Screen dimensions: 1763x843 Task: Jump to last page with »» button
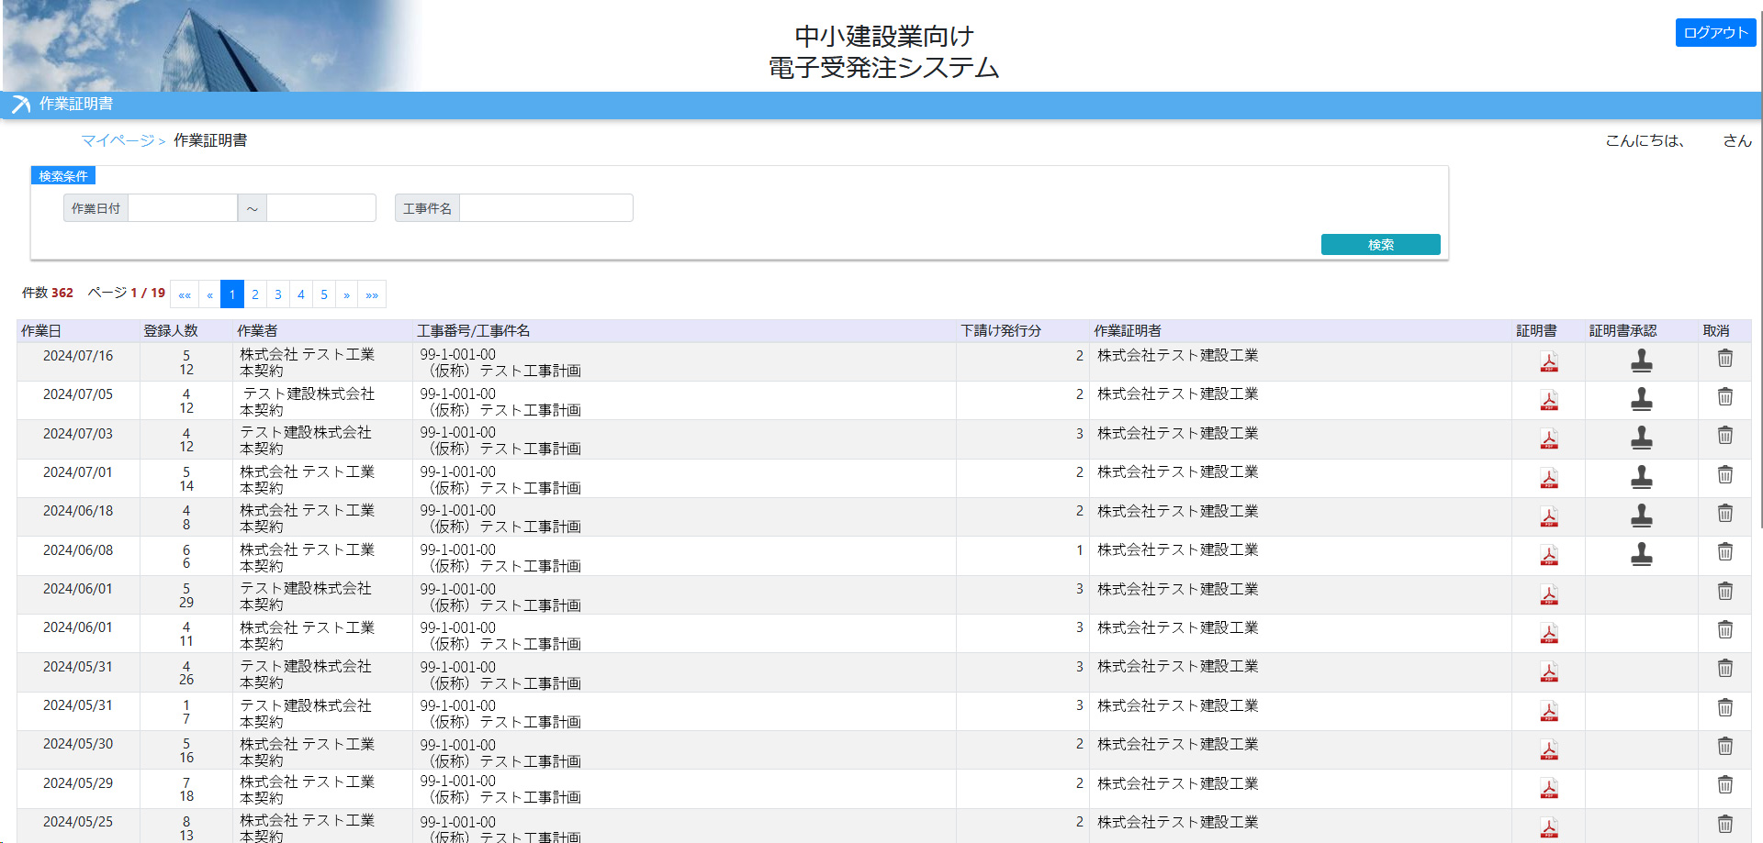pos(372,294)
